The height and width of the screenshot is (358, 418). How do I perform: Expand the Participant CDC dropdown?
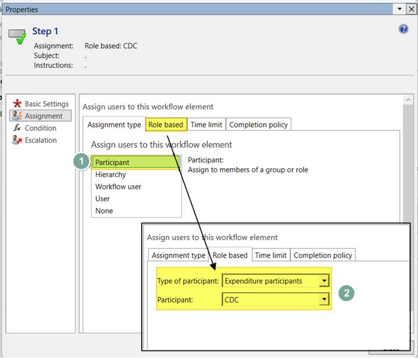(x=324, y=300)
